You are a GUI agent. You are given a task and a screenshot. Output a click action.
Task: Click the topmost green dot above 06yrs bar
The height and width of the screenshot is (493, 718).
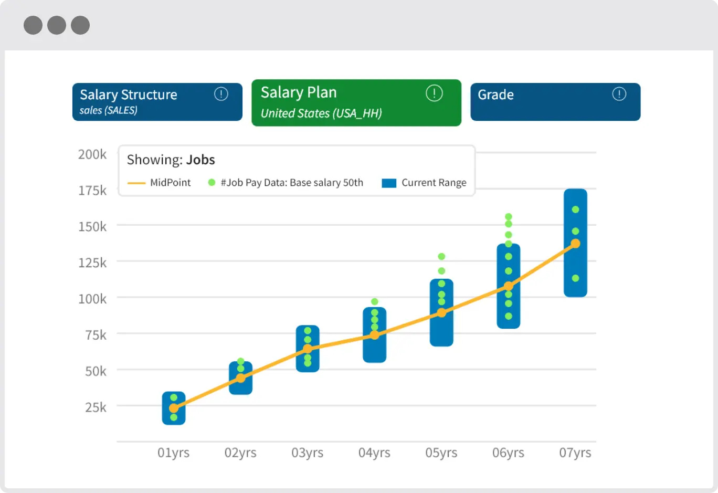[508, 216]
